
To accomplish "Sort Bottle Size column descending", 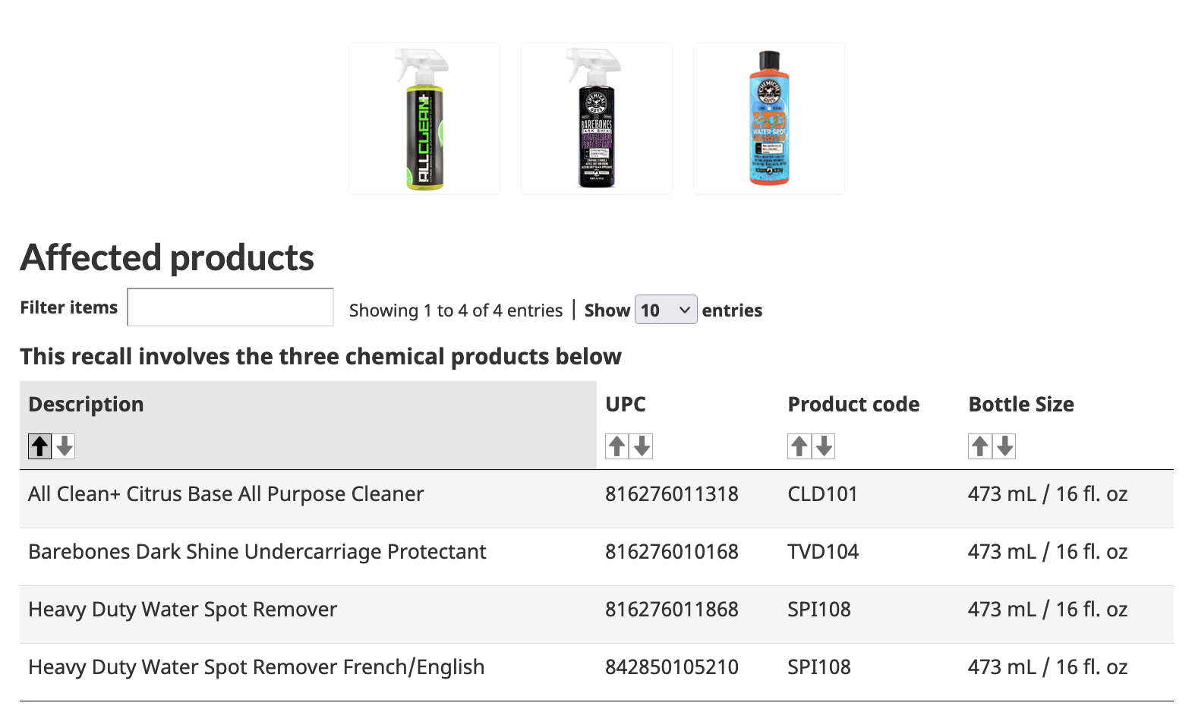I will click(1004, 446).
